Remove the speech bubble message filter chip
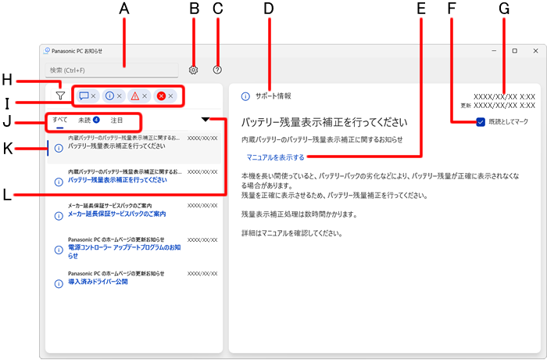547x360 pixels. point(94,96)
